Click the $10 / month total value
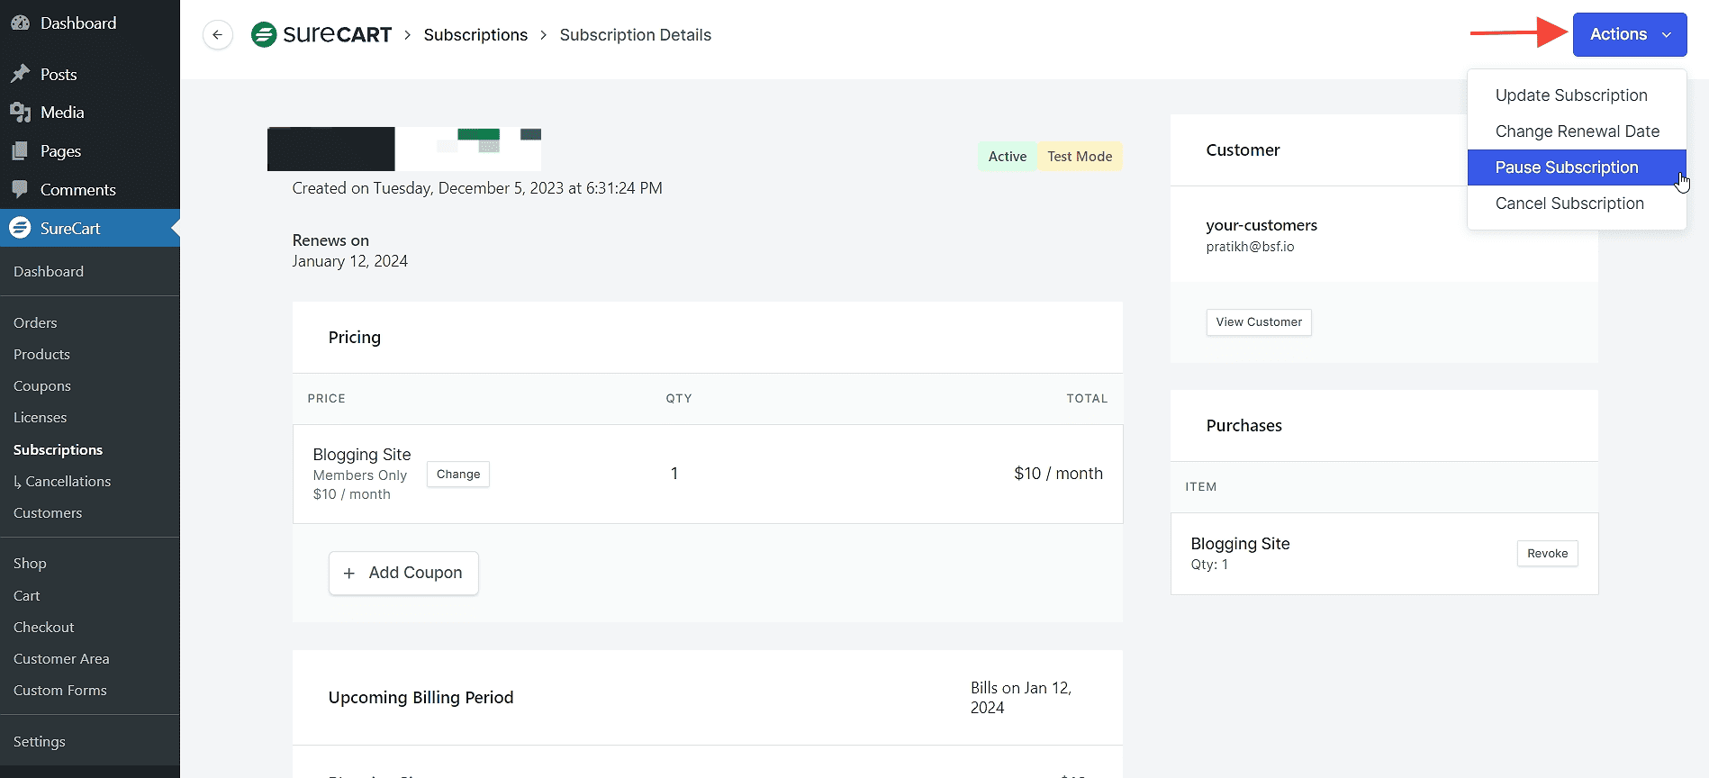 pyautogui.click(x=1058, y=474)
